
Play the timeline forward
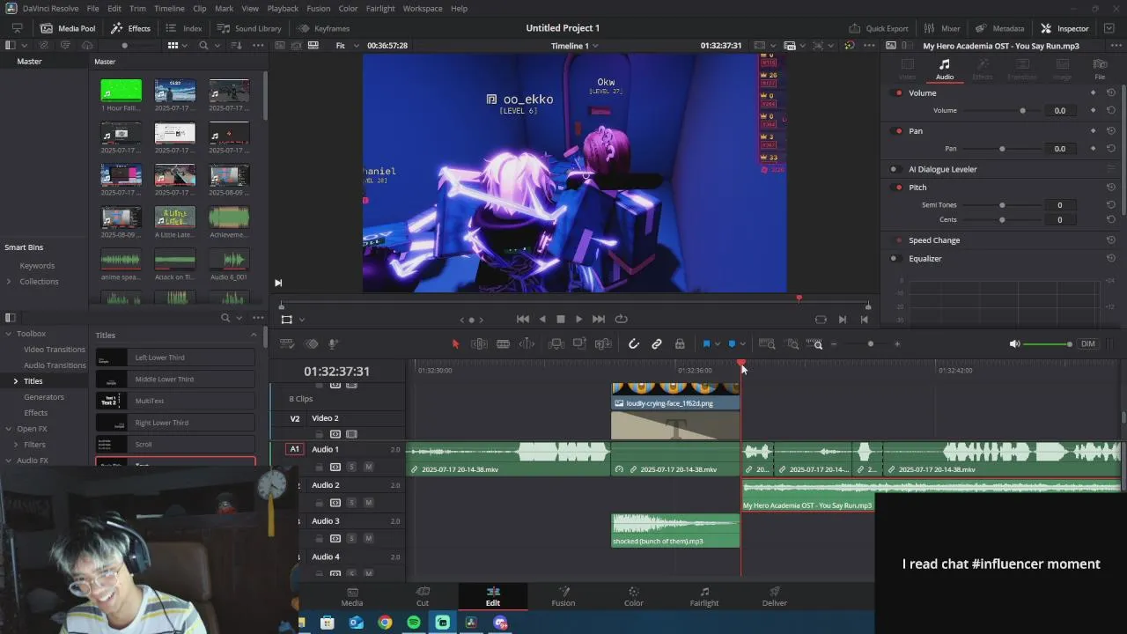tap(578, 319)
